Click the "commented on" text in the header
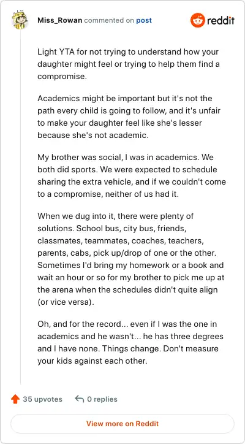 (x=110, y=20)
